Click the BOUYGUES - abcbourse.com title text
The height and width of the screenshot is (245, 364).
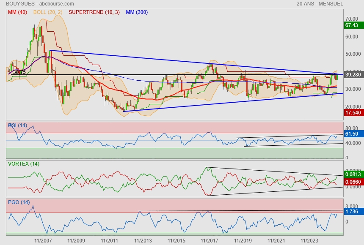coord(40,4)
